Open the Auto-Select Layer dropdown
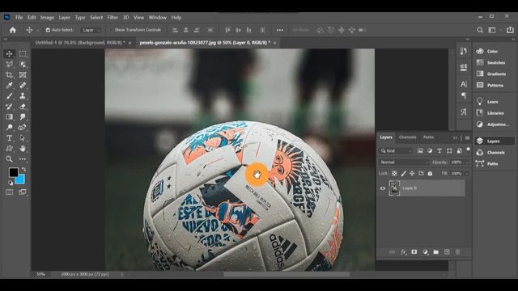Image resolution: width=518 pixels, height=291 pixels. tap(91, 30)
